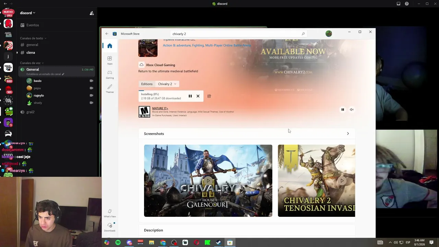This screenshot has height=247, width=439.
Task: Open the MATURE 17+ rating link
Action: (x=160, y=108)
